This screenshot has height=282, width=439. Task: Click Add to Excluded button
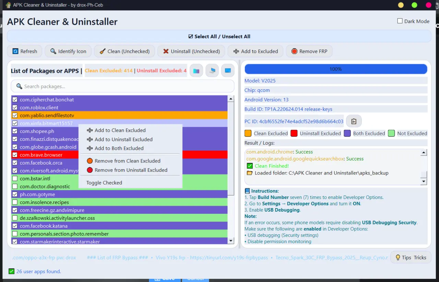coord(256,51)
